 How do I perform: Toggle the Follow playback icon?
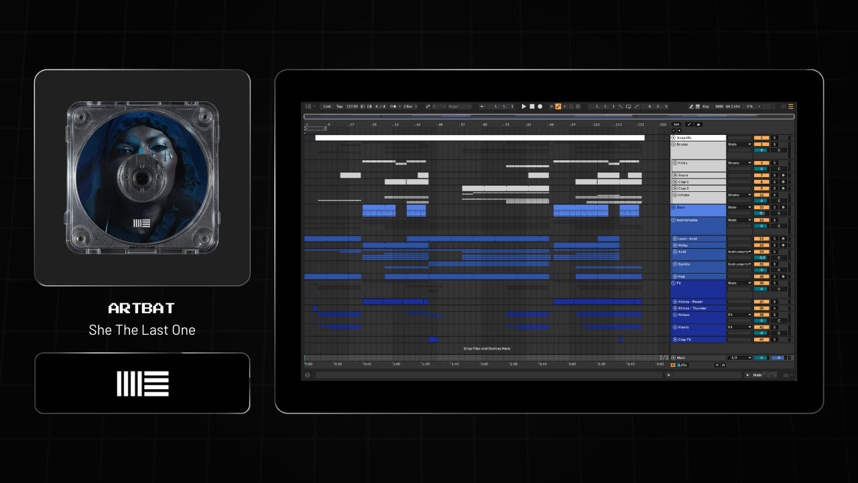tap(483, 107)
